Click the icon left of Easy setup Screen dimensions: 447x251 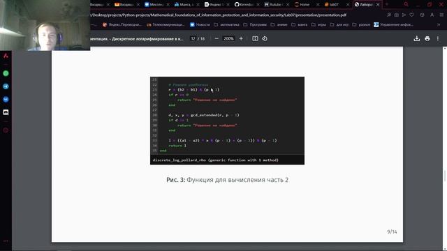click(x=432, y=15)
